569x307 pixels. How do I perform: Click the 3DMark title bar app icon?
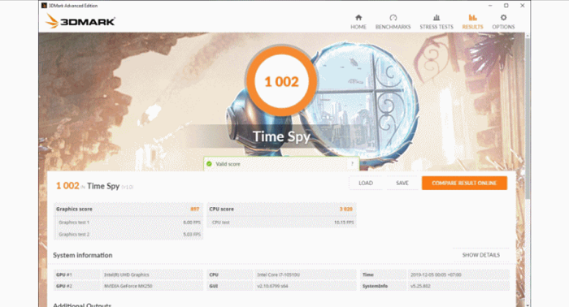tap(44, 6)
